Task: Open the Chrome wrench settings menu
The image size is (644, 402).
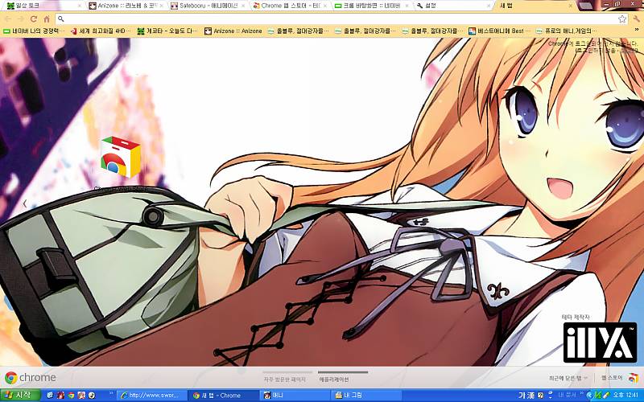Action: 635,18
